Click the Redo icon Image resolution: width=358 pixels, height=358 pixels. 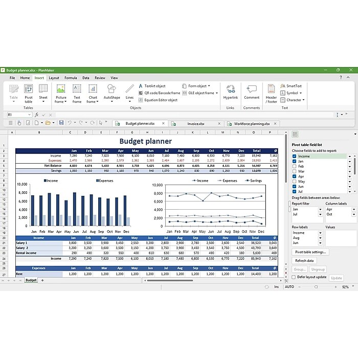[x=81, y=123]
